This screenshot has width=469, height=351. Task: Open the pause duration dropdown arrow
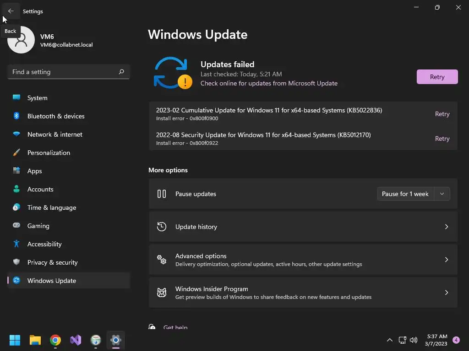tap(442, 194)
